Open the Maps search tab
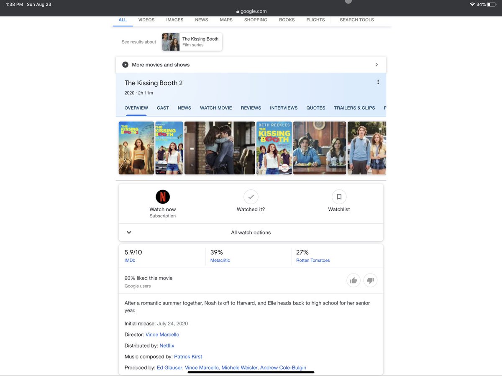This screenshot has height=376, width=502. coord(226,20)
